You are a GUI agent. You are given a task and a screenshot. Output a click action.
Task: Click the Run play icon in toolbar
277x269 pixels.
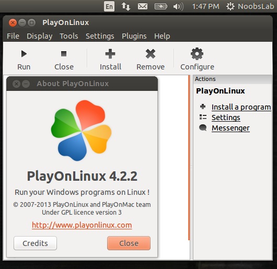point(24,54)
